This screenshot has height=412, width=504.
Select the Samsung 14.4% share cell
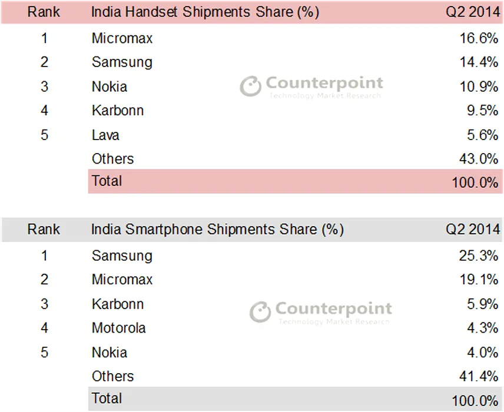(x=479, y=62)
